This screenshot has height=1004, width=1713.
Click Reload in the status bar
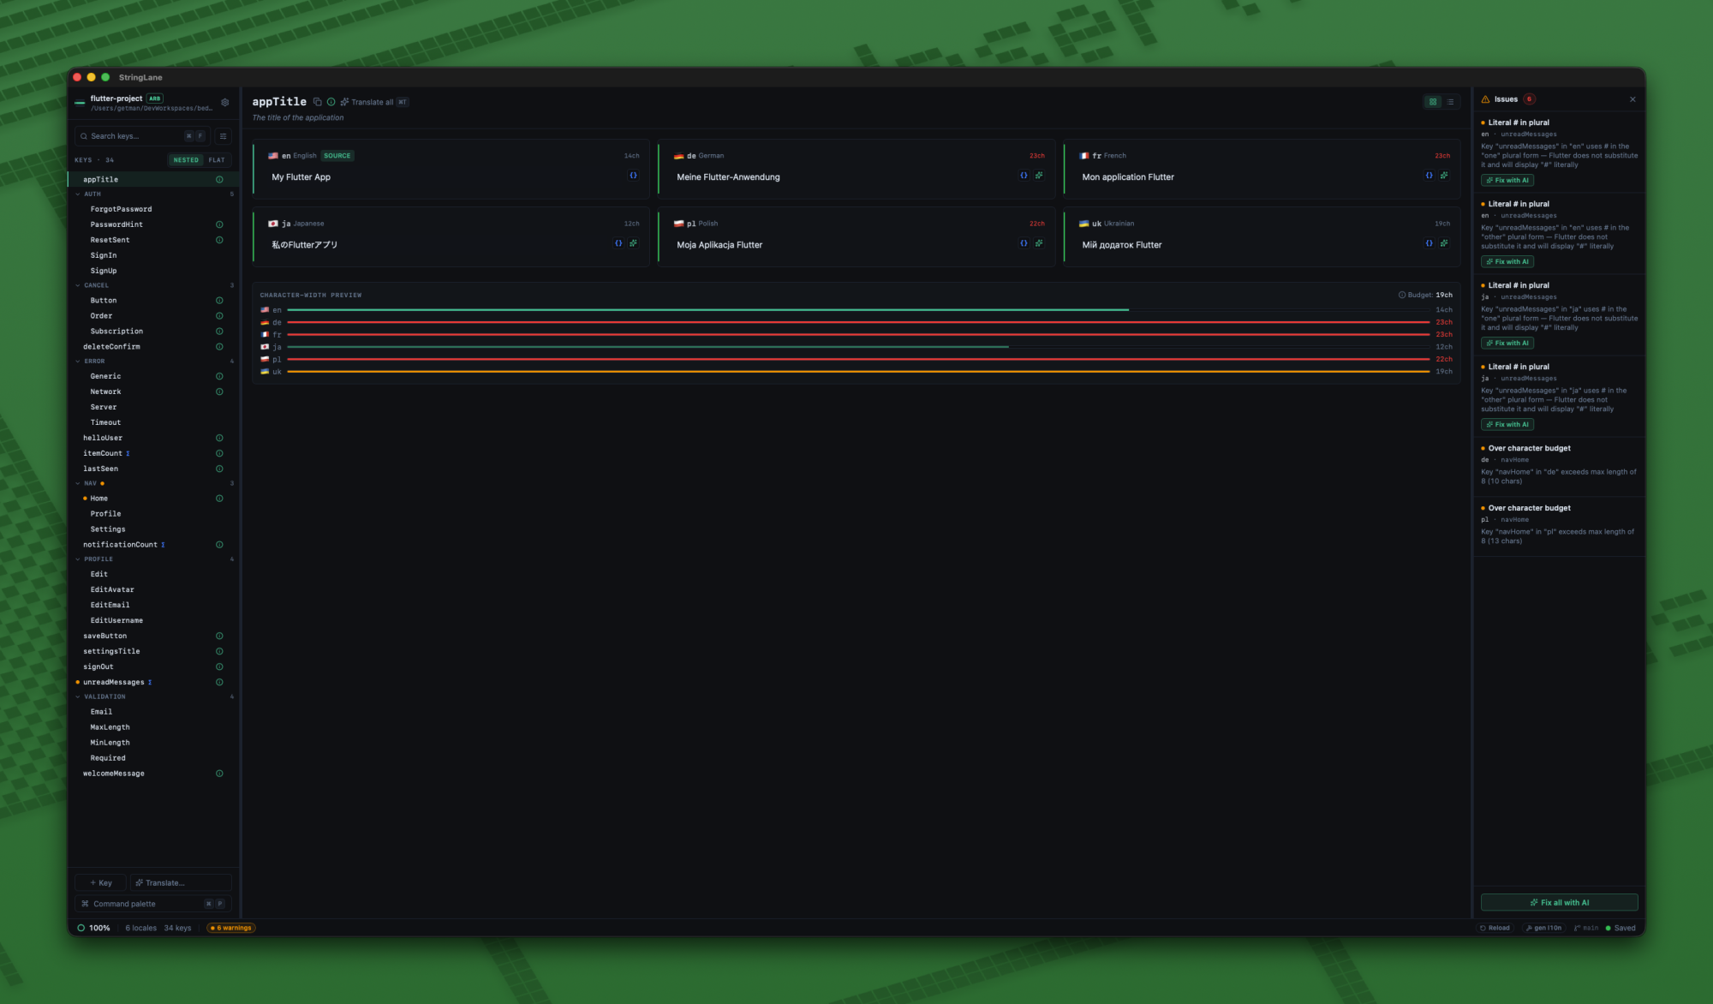1495,928
